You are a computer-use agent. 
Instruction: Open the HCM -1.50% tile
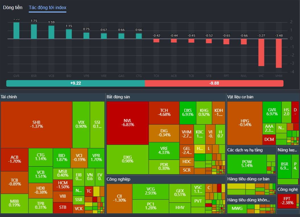(63, 185)
